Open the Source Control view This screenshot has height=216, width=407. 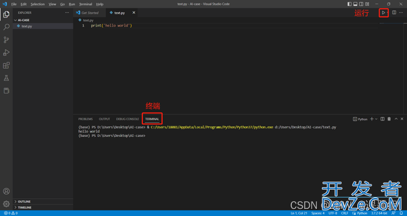tap(6, 40)
